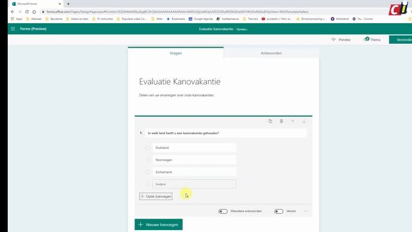Click the Verzenden button
This screenshot has width=412, height=232.
pos(400,40)
